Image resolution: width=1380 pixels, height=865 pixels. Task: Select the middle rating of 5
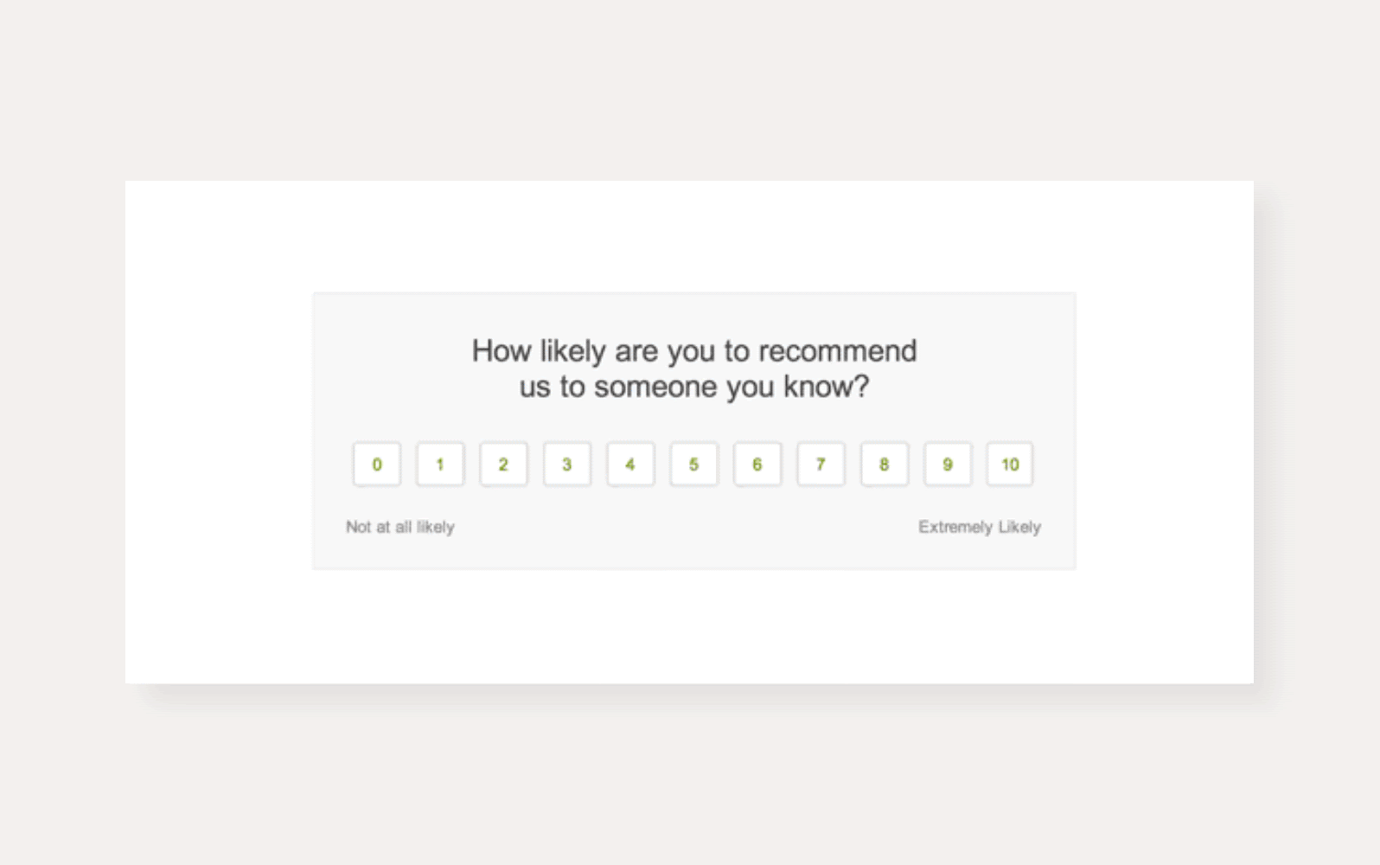click(693, 464)
